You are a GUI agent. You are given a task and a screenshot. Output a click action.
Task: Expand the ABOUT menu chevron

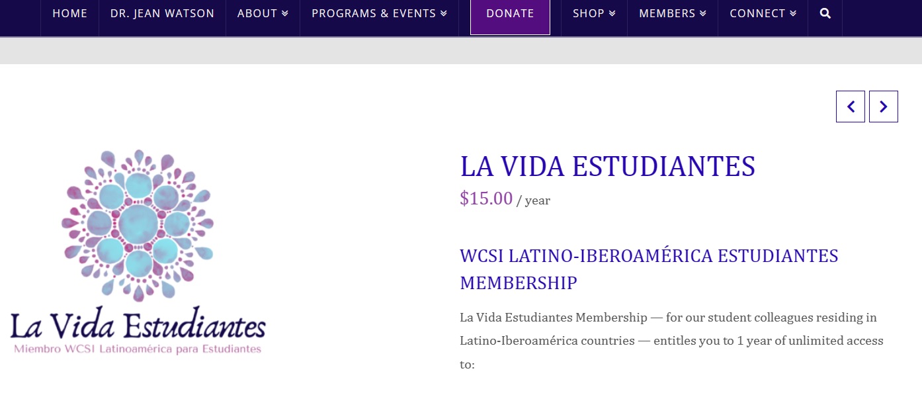click(284, 13)
